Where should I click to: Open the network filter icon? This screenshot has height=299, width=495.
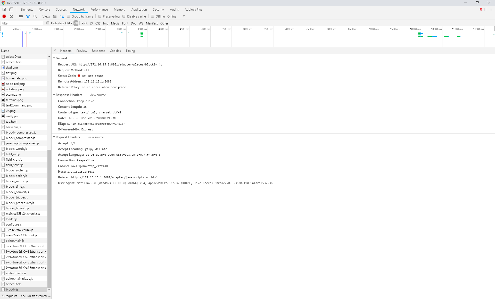28,16
